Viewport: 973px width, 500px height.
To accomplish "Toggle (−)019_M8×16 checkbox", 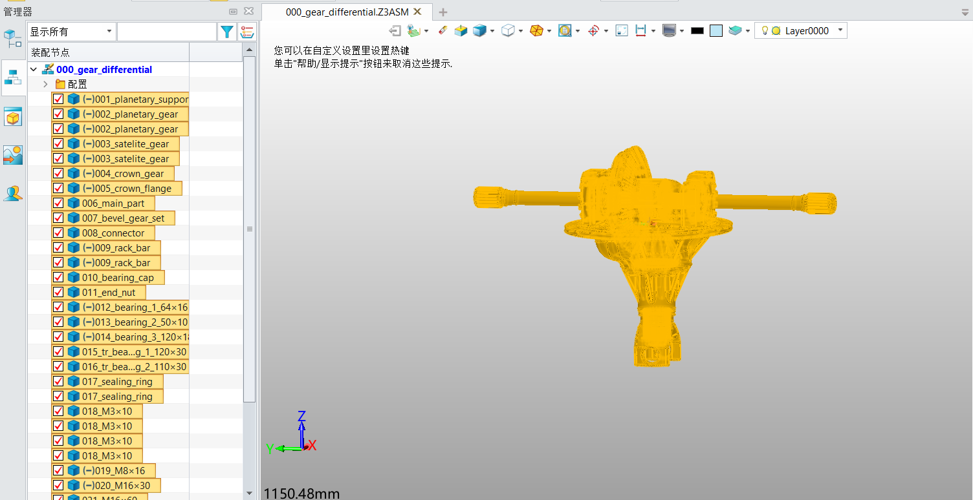I will 58,470.
